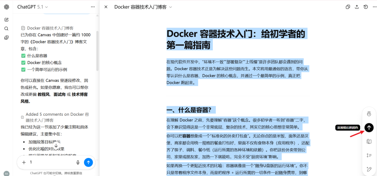Start a new chat with compose icon

point(7,20)
